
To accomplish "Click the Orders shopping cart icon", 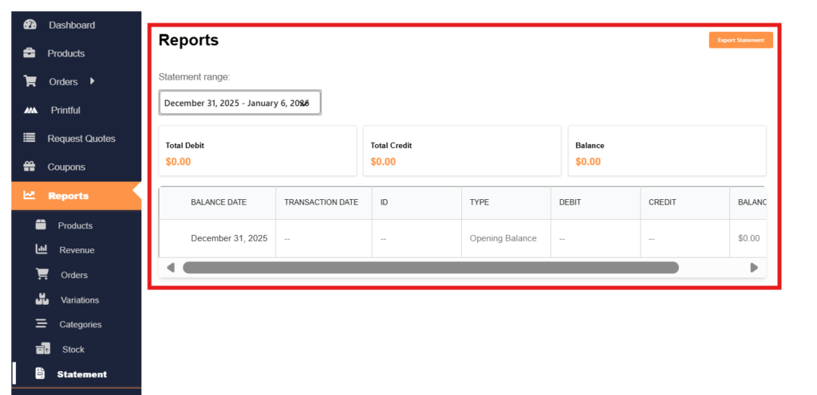I will click(30, 81).
